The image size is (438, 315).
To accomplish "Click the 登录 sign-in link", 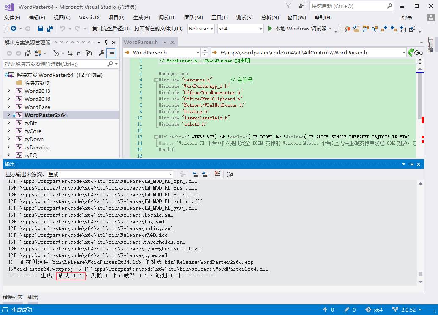I will tap(407, 18).
